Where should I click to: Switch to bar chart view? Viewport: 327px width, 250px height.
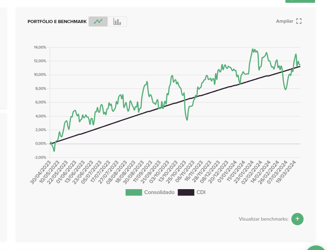(x=117, y=22)
